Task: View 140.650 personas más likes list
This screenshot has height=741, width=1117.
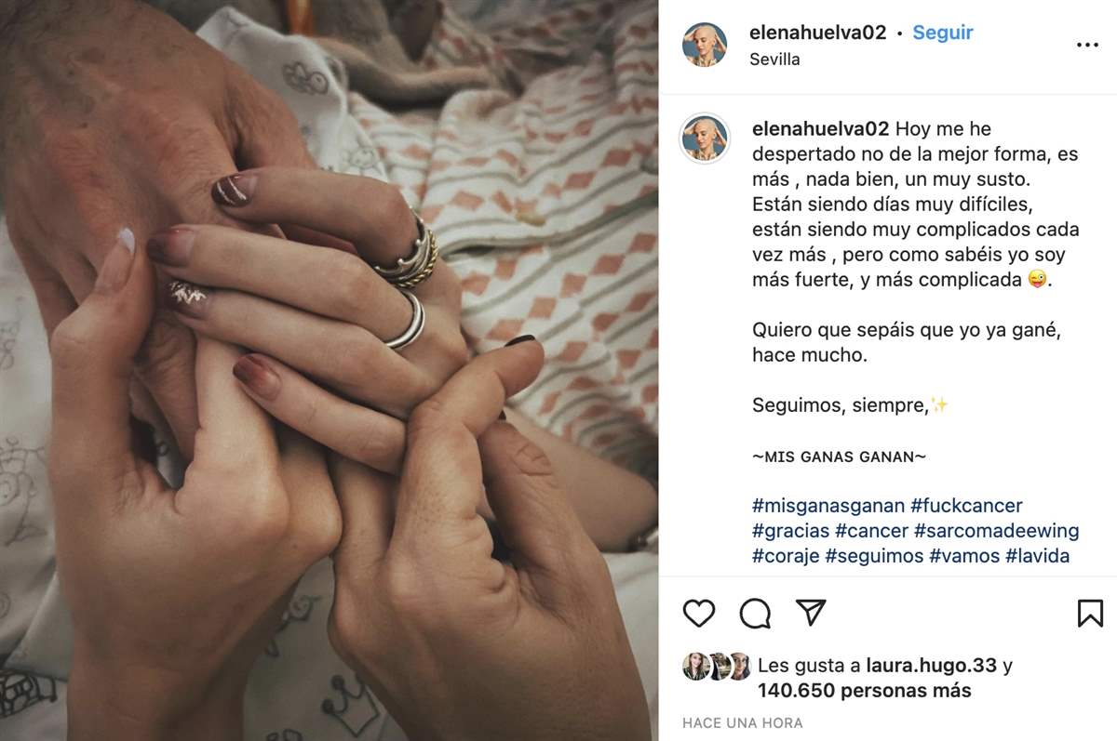Action: pos(865,691)
